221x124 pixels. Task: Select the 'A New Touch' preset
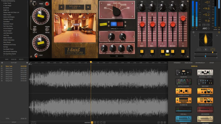tap(7, 3)
